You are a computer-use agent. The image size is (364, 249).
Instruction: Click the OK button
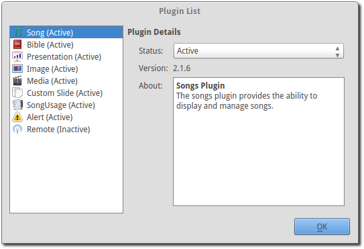(322, 226)
